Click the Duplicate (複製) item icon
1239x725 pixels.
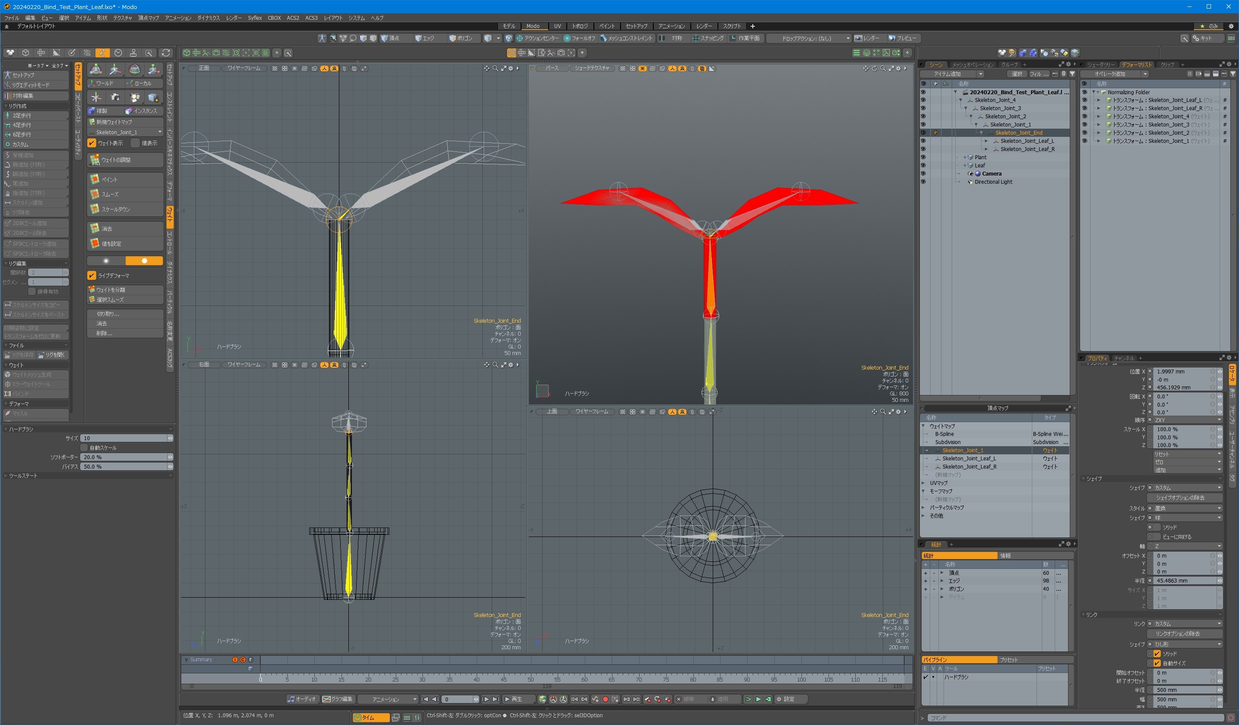pos(106,111)
